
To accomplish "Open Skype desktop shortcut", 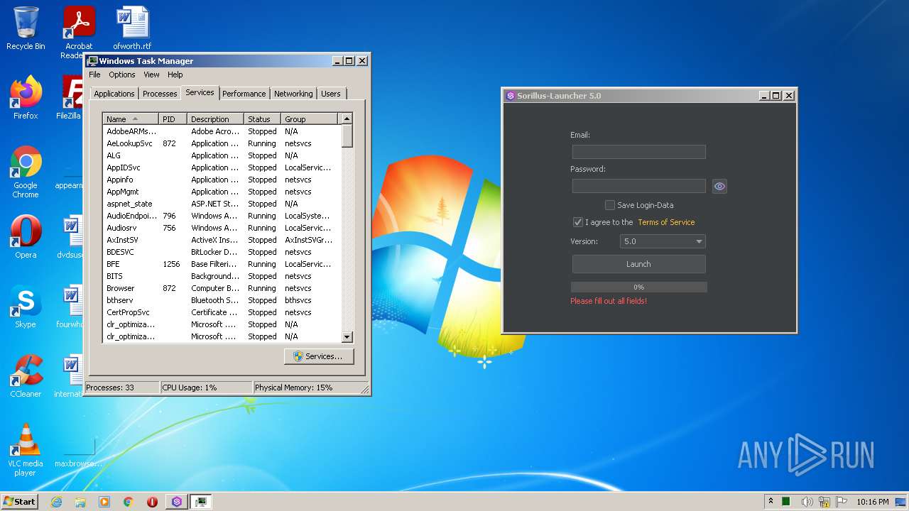I will (26, 307).
